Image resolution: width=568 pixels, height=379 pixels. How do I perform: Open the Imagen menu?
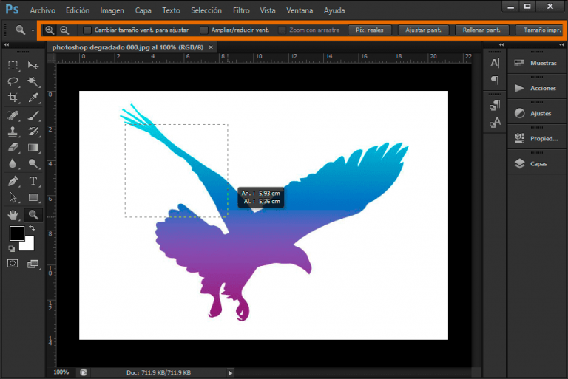(112, 10)
